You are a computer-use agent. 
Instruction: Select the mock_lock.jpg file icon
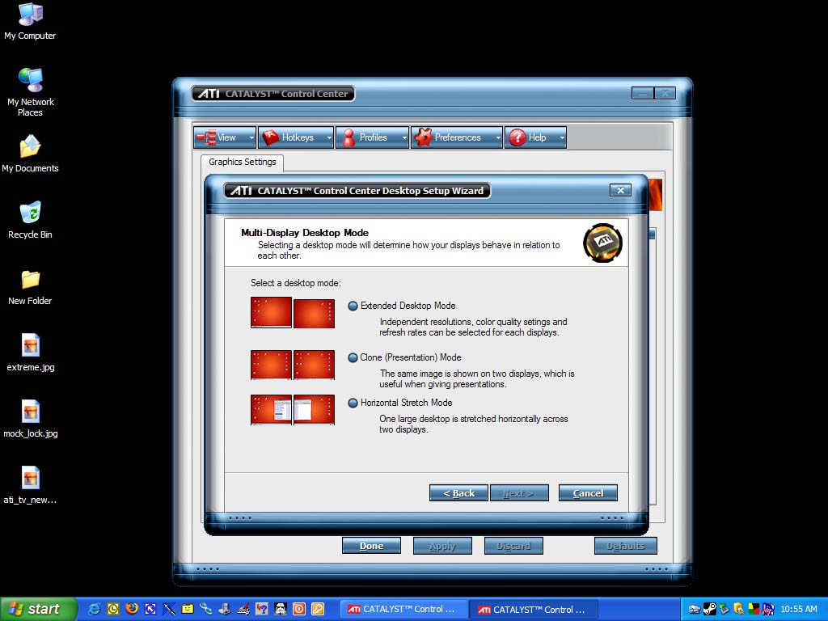tap(30, 420)
